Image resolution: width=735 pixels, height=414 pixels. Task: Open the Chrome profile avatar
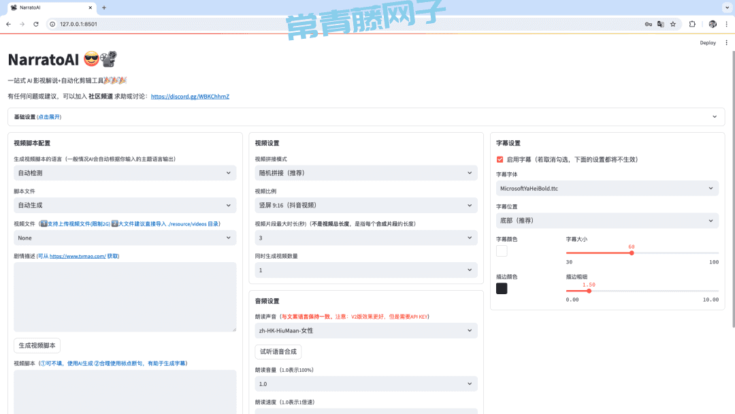[713, 24]
